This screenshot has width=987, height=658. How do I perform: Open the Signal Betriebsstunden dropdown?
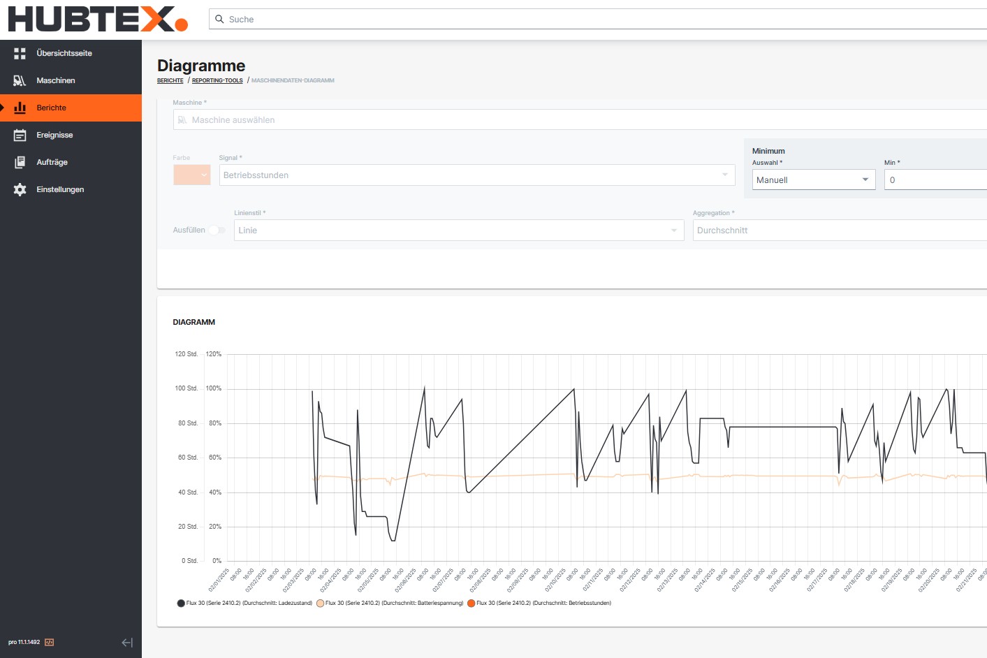click(476, 175)
